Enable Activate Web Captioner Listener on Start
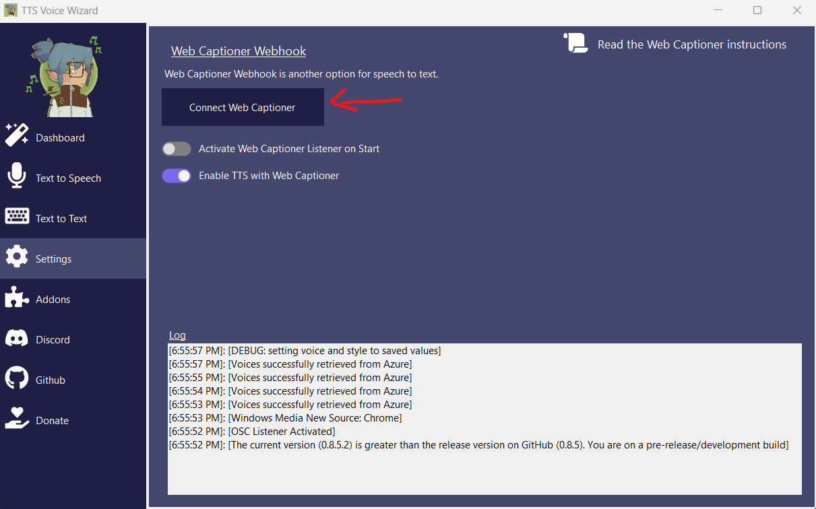This screenshot has height=509, width=816. [177, 149]
